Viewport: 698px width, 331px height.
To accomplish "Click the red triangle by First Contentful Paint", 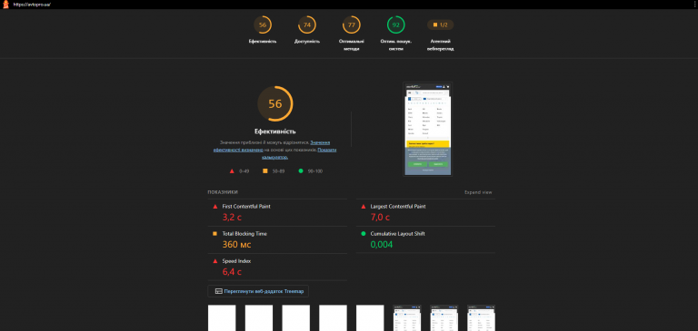I will pyautogui.click(x=215, y=207).
